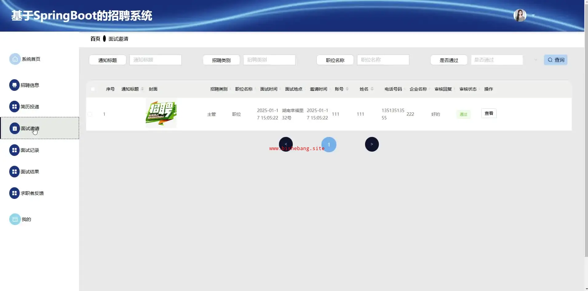Focus the 招聘类别 search input

click(x=269, y=60)
